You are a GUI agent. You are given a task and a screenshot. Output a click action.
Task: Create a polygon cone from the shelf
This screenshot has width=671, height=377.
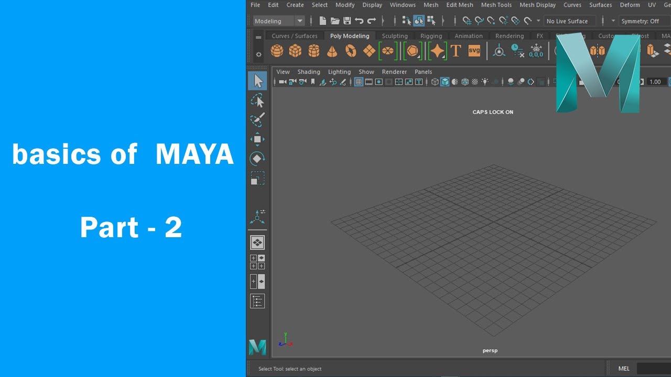(332, 51)
